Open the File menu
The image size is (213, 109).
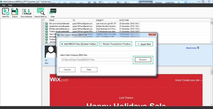click(4, 5)
